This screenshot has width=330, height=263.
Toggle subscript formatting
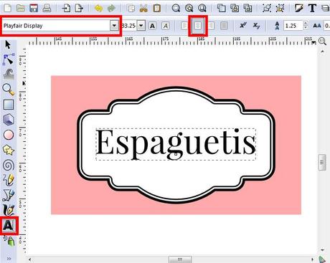(256, 25)
